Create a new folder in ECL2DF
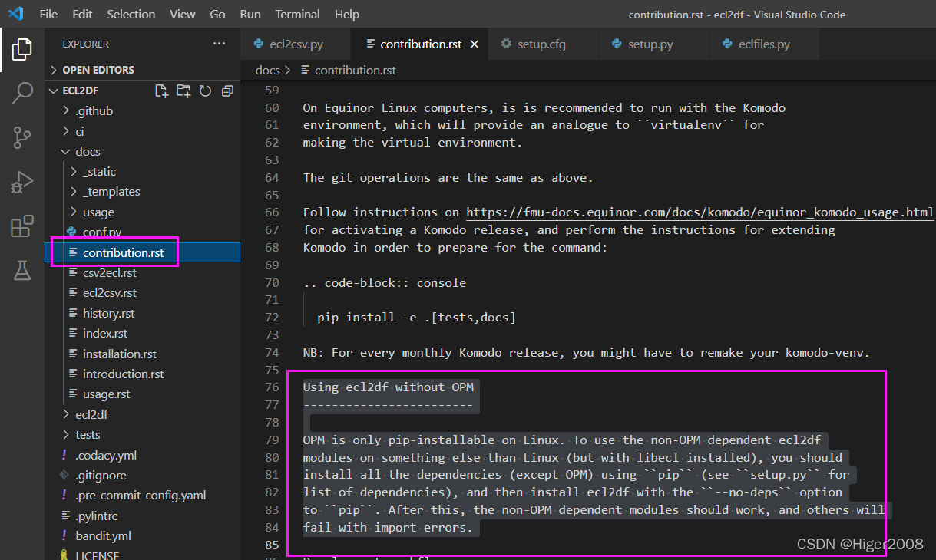Image resolution: width=936 pixels, height=560 pixels. 184,91
